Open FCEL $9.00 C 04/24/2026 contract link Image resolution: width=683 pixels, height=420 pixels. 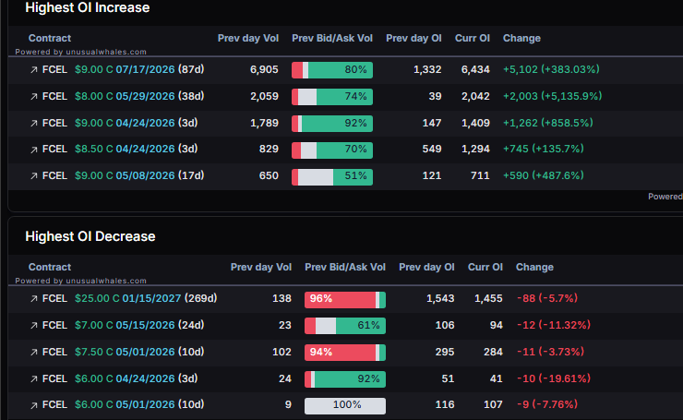pos(120,123)
